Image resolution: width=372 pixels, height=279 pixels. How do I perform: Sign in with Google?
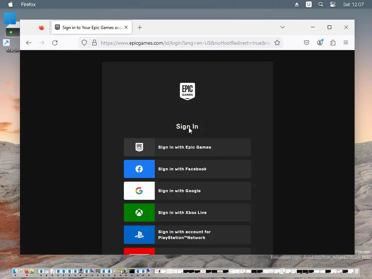187,191
